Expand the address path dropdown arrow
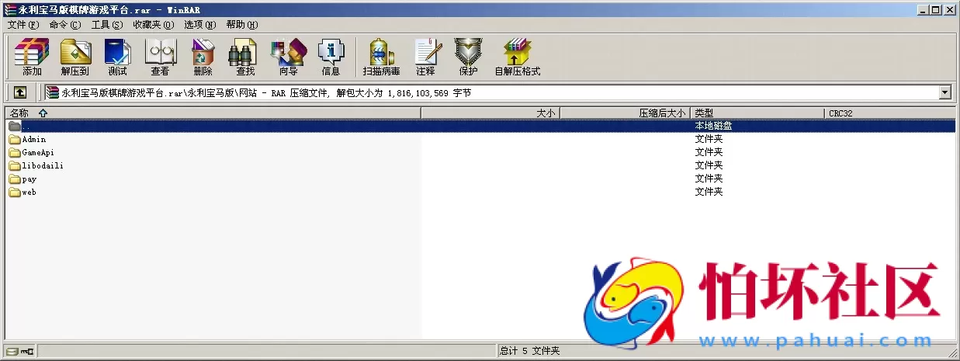This screenshot has height=361, width=960. coord(944,92)
